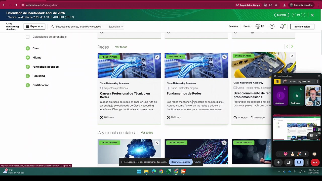This screenshot has height=181, width=322.
Task: Click the Iniciar sesión button
Action: 302,27
